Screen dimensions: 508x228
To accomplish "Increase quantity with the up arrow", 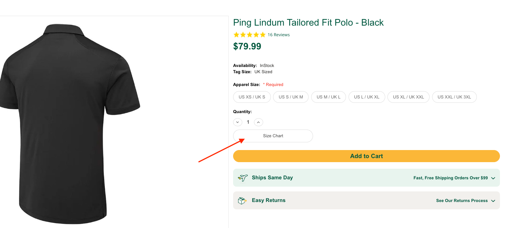I will [258, 122].
